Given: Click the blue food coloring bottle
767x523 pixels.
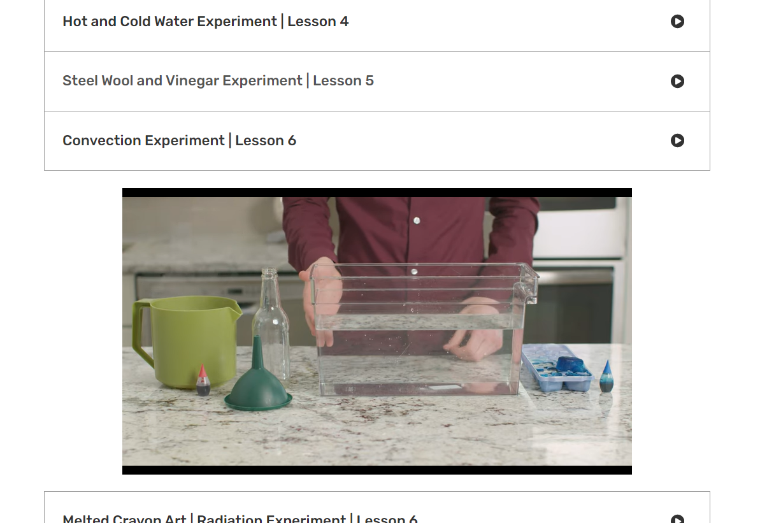Looking at the screenshot, I should point(606,376).
